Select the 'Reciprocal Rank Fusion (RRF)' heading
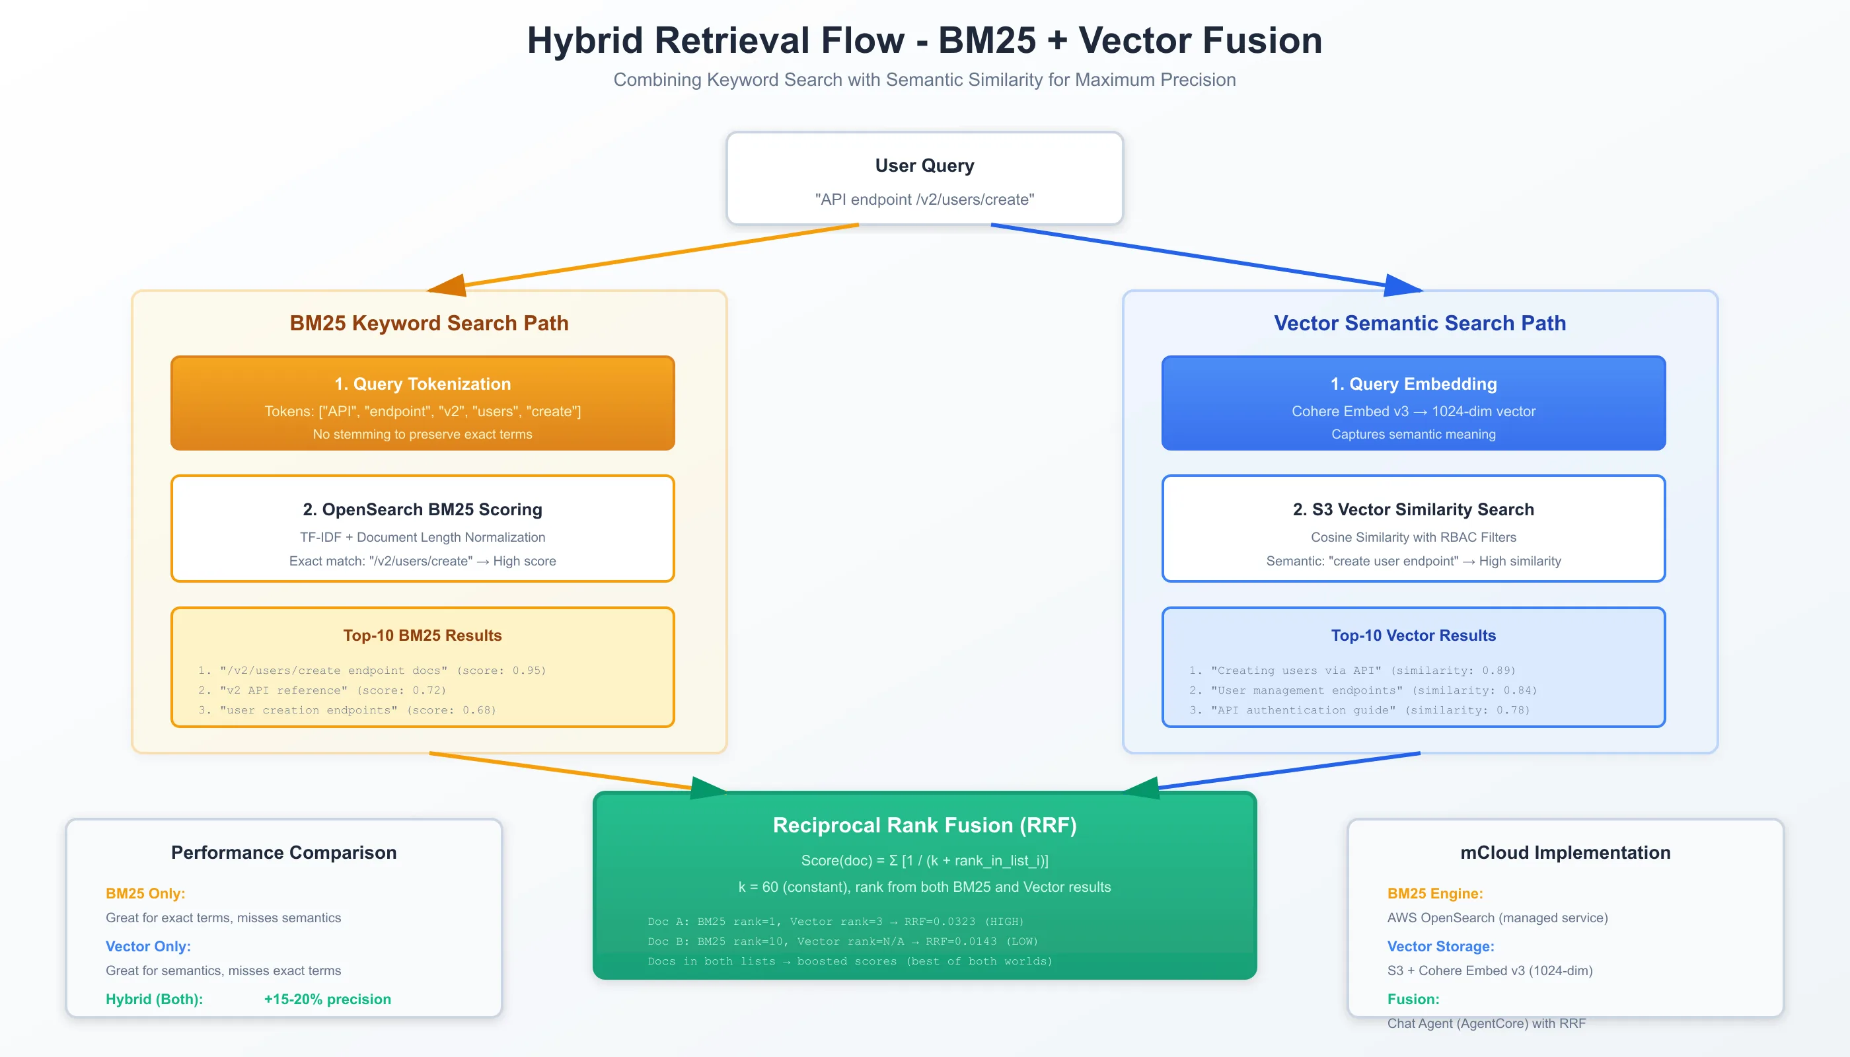Image resolution: width=1850 pixels, height=1057 pixels. (924, 825)
